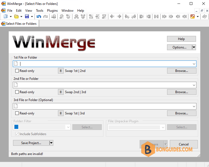Click the Options... button
This screenshot has height=167, width=209.
point(179,47)
